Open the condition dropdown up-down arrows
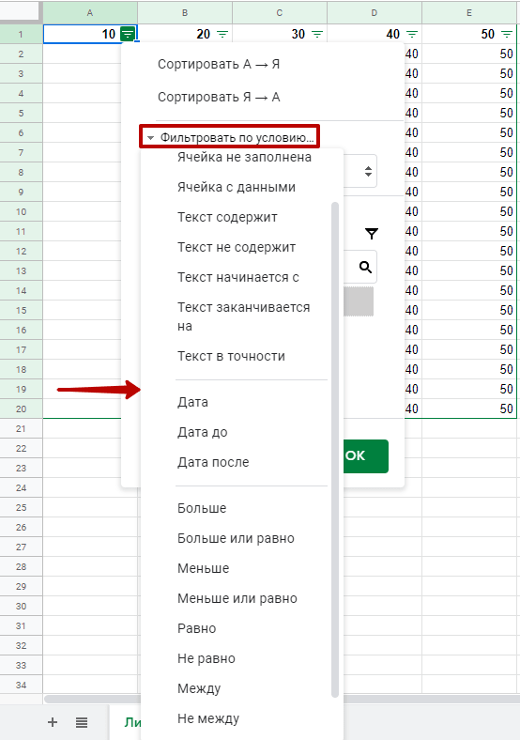The width and height of the screenshot is (520, 740). click(x=368, y=171)
